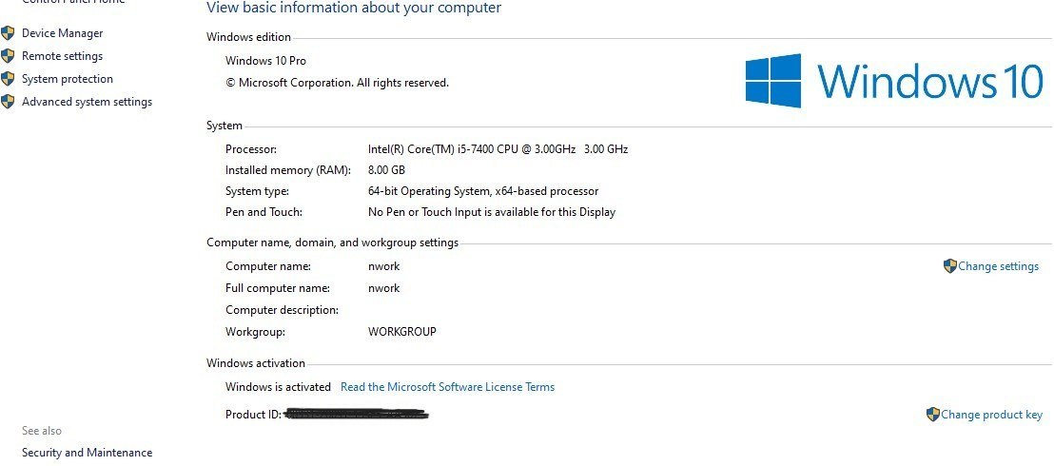Viewport: 1054px width, 466px height.
Task: Read the Microsoft Software License Terms
Action: [448, 387]
